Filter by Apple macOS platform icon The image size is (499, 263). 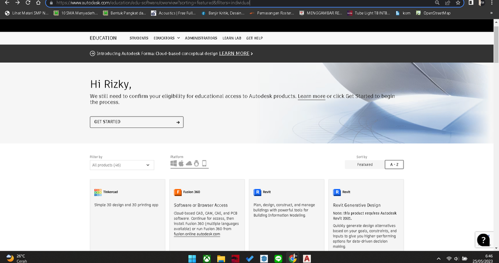point(181,163)
